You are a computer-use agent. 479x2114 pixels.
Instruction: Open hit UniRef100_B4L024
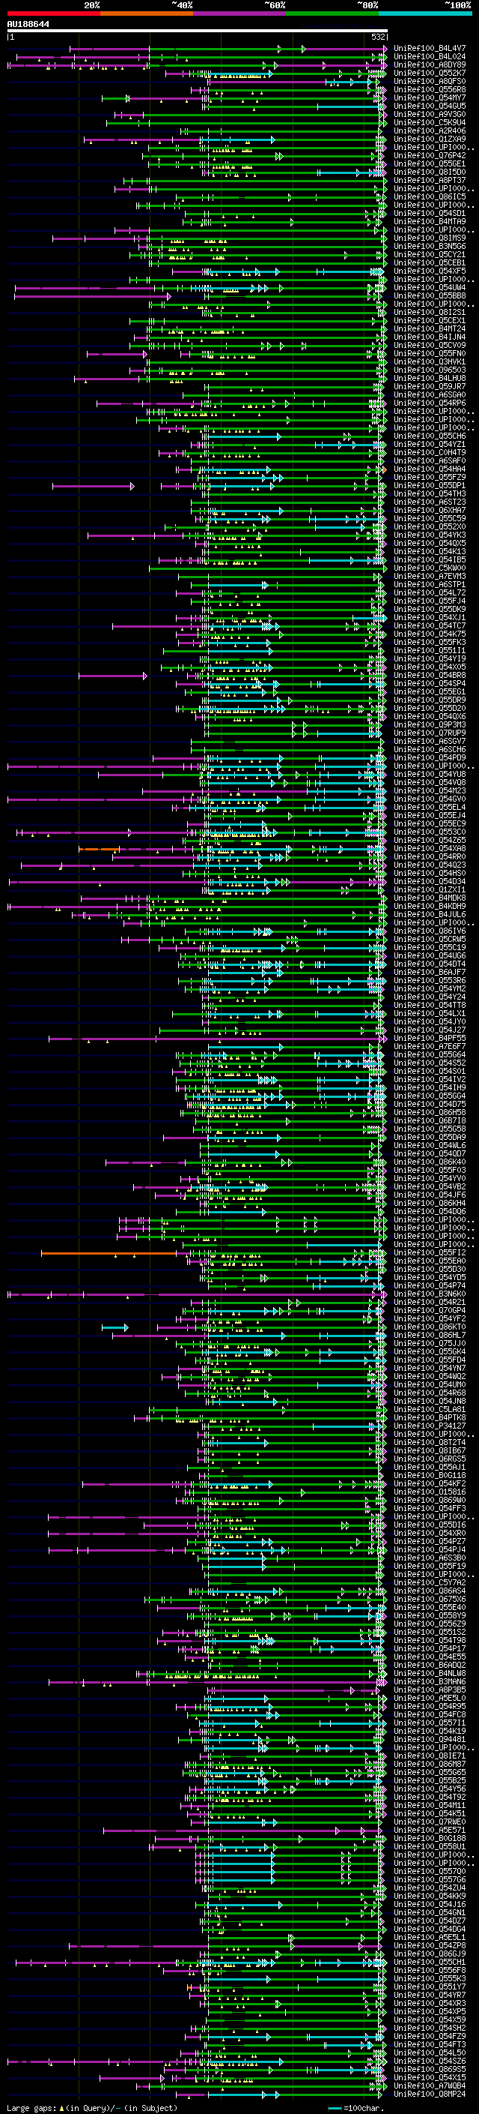pos(430,57)
